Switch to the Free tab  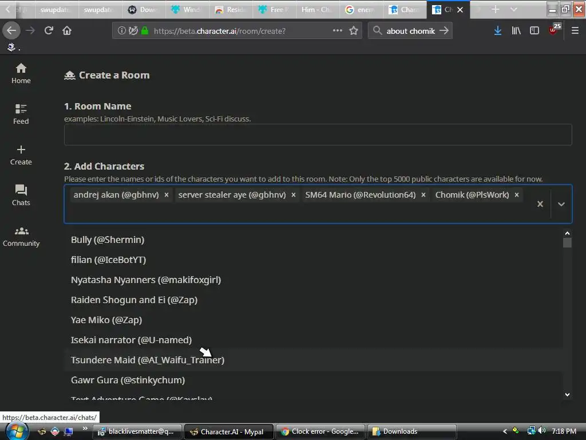click(274, 9)
